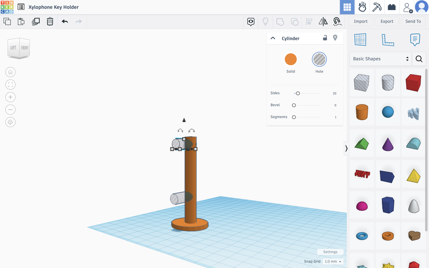The height and width of the screenshot is (268, 429).
Task: Zoom in the workplane
Action: click(x=10, y=97)
